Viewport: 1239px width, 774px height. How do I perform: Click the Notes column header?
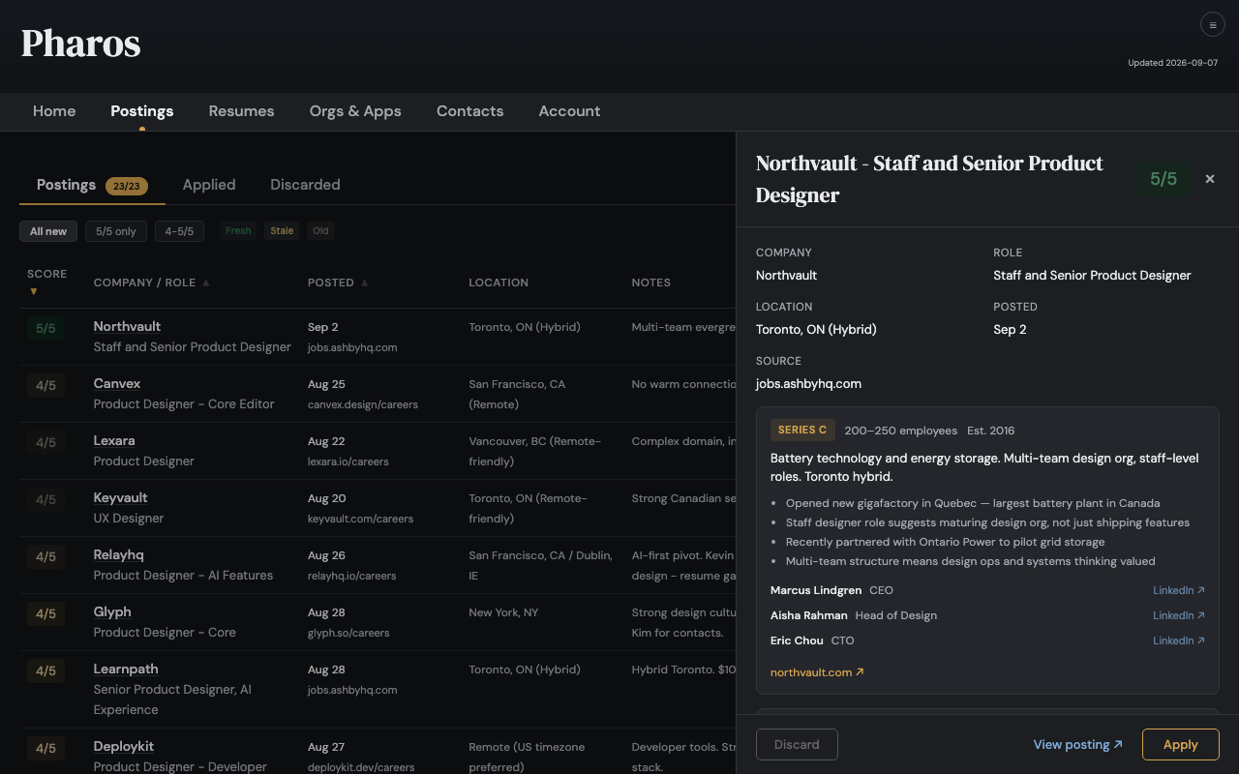650,283
